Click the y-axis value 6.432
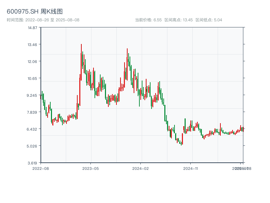270x203 pixels. (x=32, y=129)
